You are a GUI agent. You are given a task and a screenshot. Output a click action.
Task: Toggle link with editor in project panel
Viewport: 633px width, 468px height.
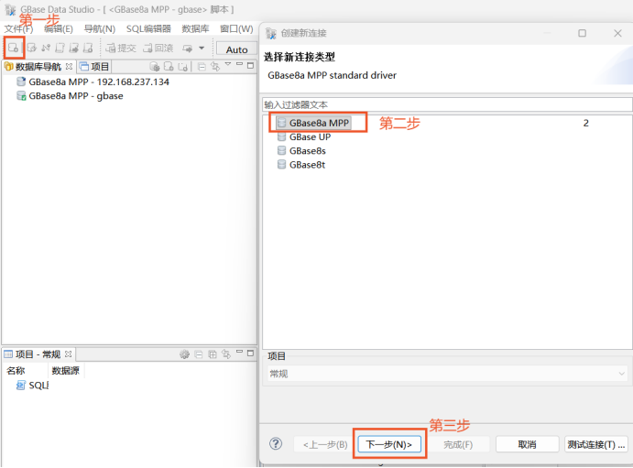pyautogui.click(x=226, y=354)
